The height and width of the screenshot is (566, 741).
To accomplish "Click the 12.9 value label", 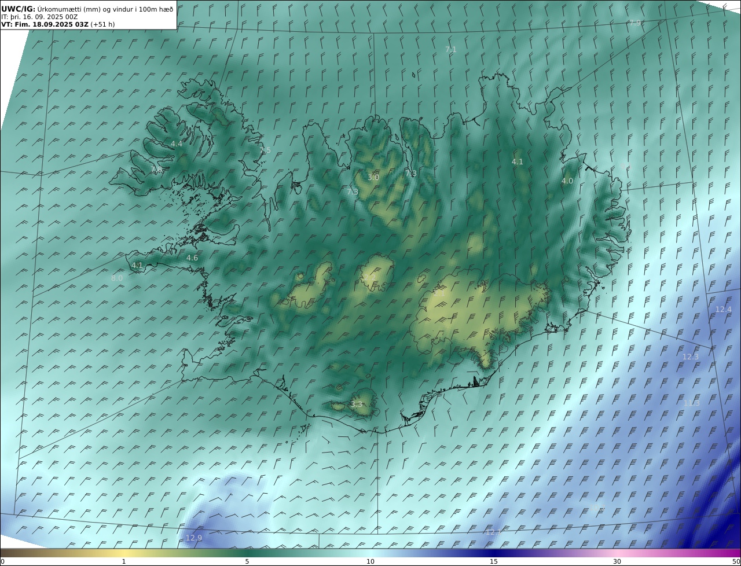I will tap(194, 538).
